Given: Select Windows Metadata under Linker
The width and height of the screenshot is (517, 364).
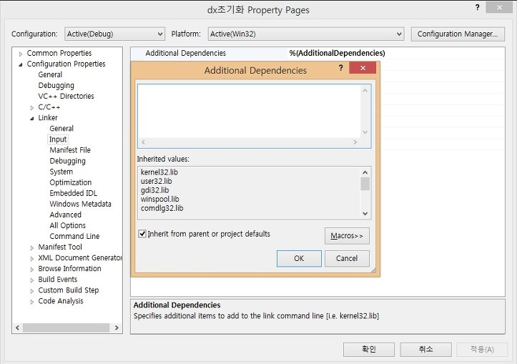Looking at the screenshot, I should tap(80, 204).
